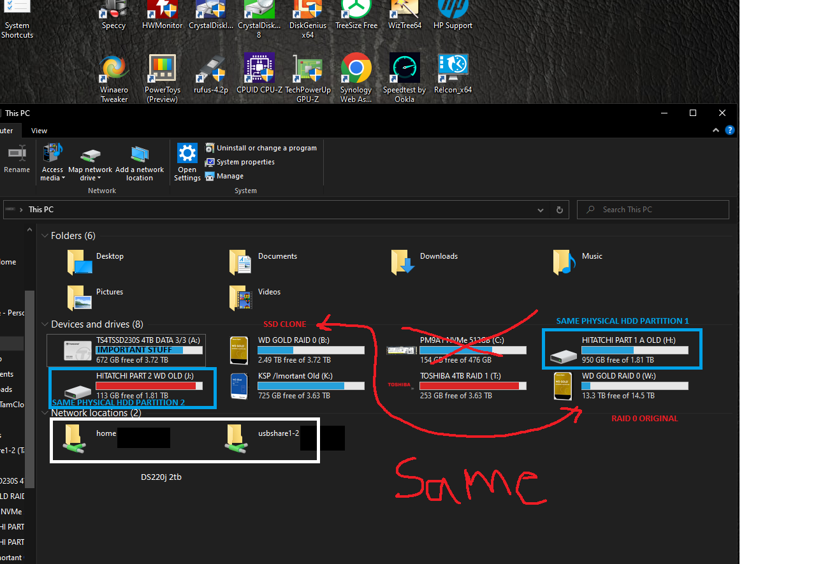
Task: Launch PowerToys (Preview) desktop shortcut
Action: coord(162,78)
